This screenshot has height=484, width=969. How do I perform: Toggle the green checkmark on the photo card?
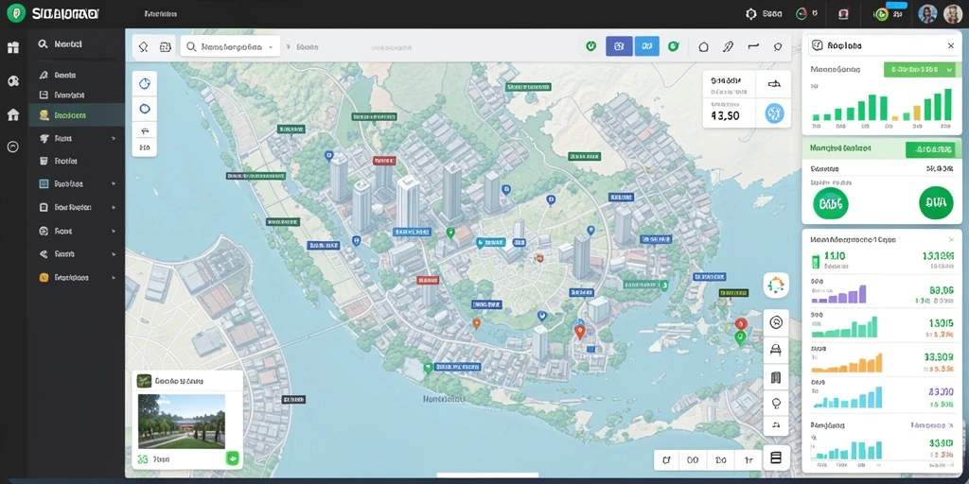click(233, 458)
